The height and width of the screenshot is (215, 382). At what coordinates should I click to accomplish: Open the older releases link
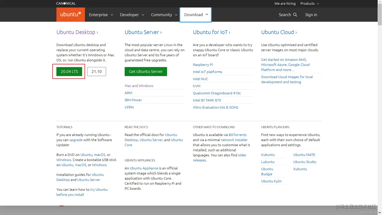[220, 158]
